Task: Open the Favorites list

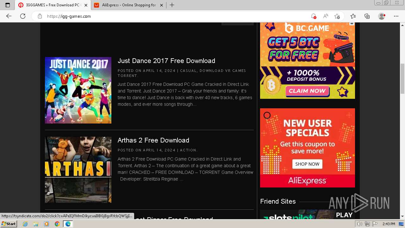Action: 353,16
